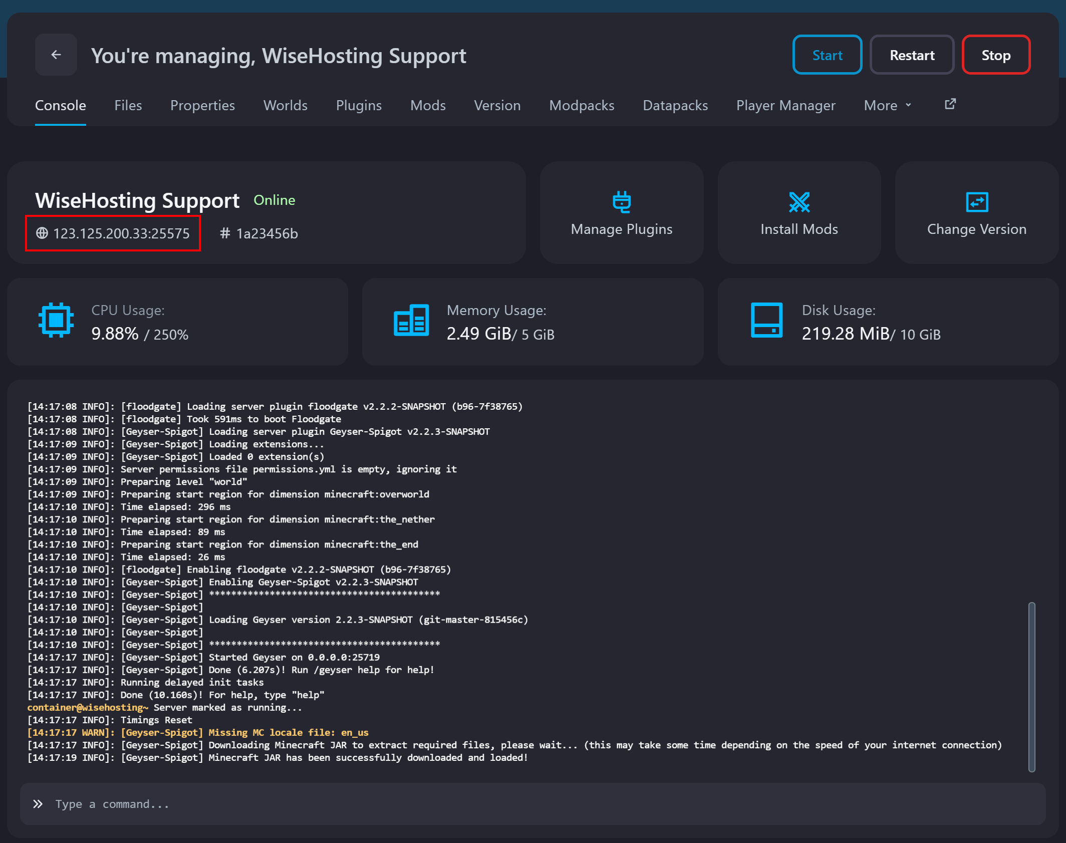The width and height of the screenshot is (1066, 843).
Task: Click the CPU chip icon
Action: pos(56,321)
